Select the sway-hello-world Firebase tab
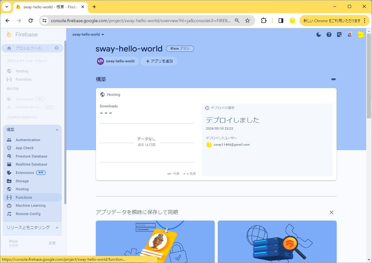This screenshot has height=263, width=372. [x=50, y=7]
